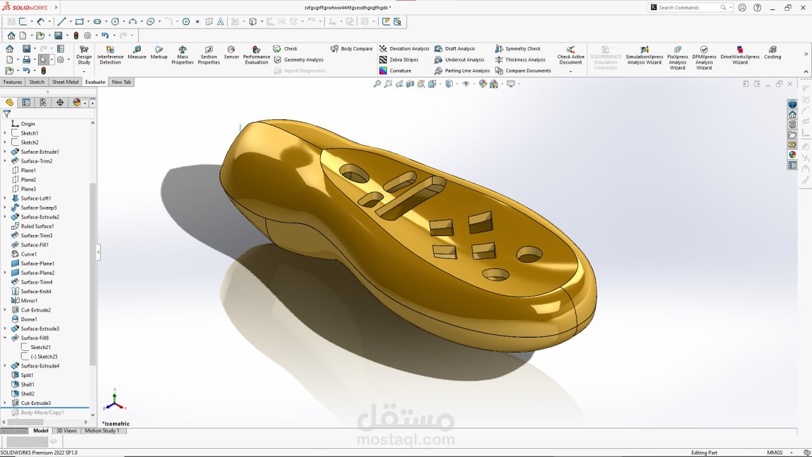
Task: Toggle Curvature display
Action: [395, 70]
